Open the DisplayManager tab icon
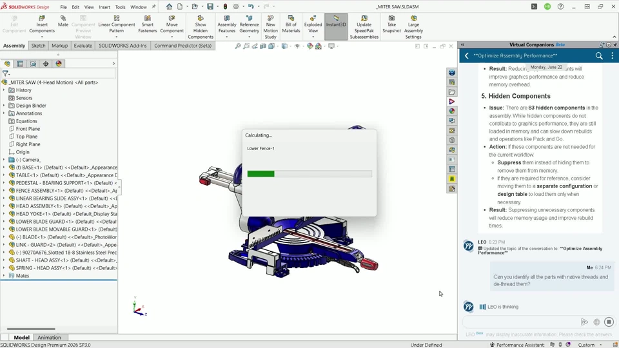 pyautogui.click(x=59, y=64)
